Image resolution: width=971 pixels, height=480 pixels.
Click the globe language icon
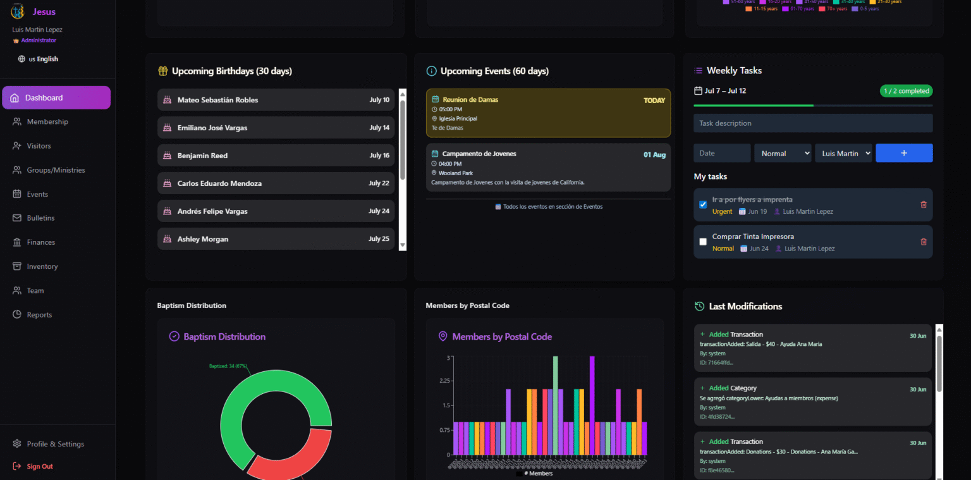(x=22, y=59)
